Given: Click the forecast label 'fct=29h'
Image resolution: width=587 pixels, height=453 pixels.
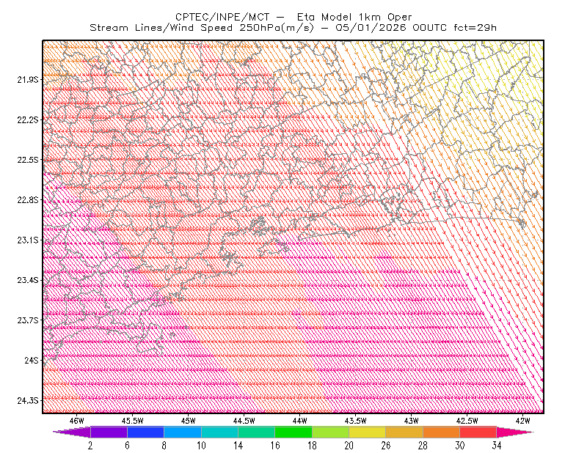Looking at the screenshot, I should (475, 28).
